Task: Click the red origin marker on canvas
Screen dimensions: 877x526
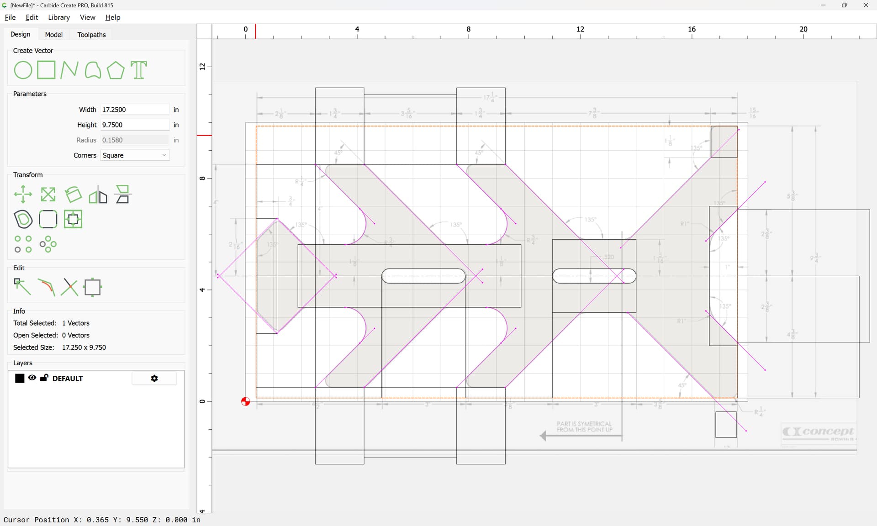Action: [x=246, y=401]
